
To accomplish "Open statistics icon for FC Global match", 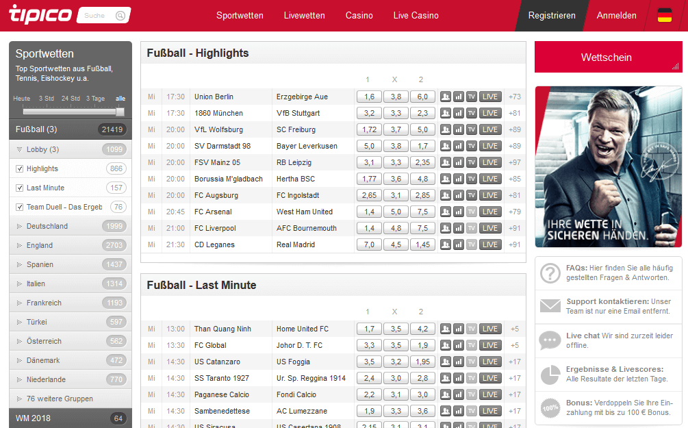I will 459,345.
